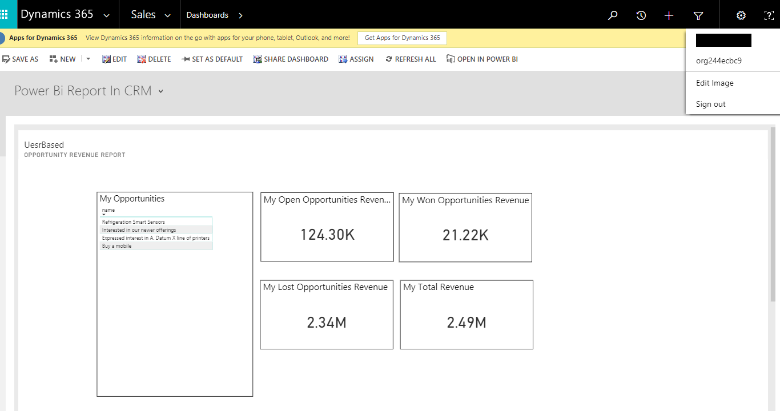This screenshot has height=411, width=780.
Task: Open the search magnifier icon
Action: [613, 15]
